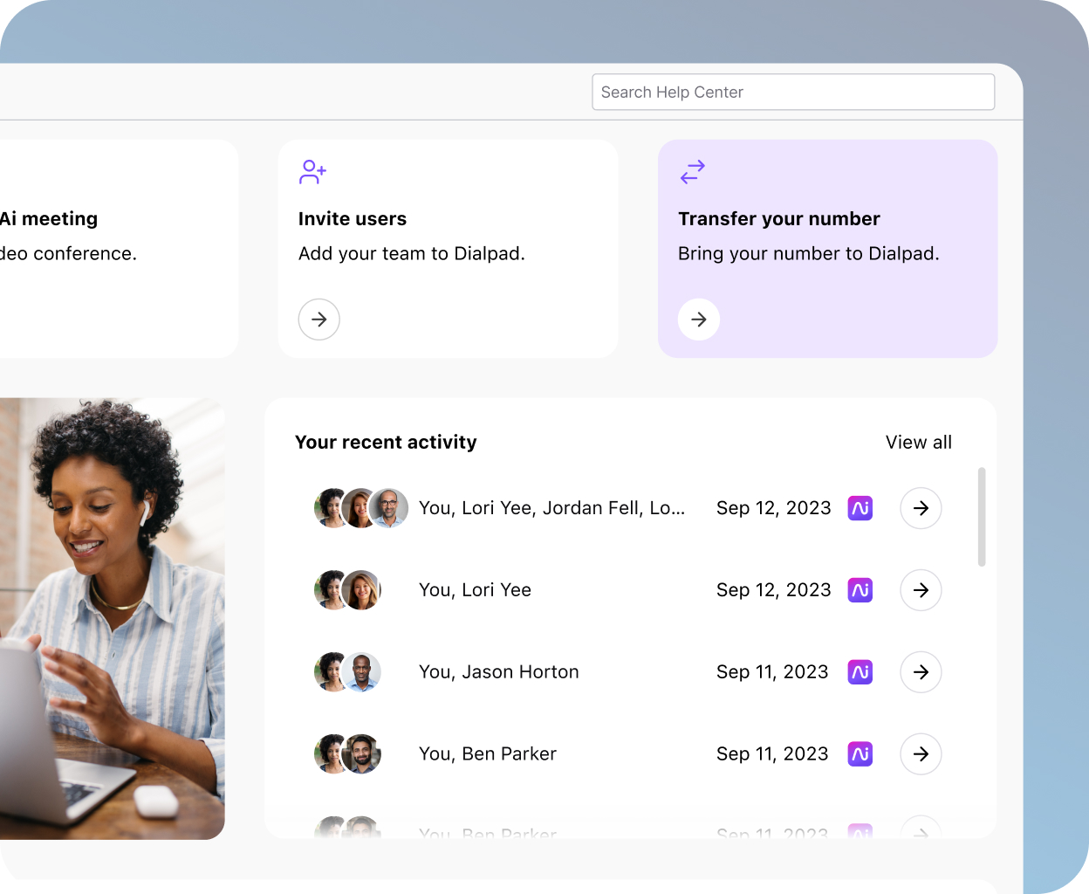Click Transfer your number card title
Viewport: 1089px width, 894px height.
[779, 219]
